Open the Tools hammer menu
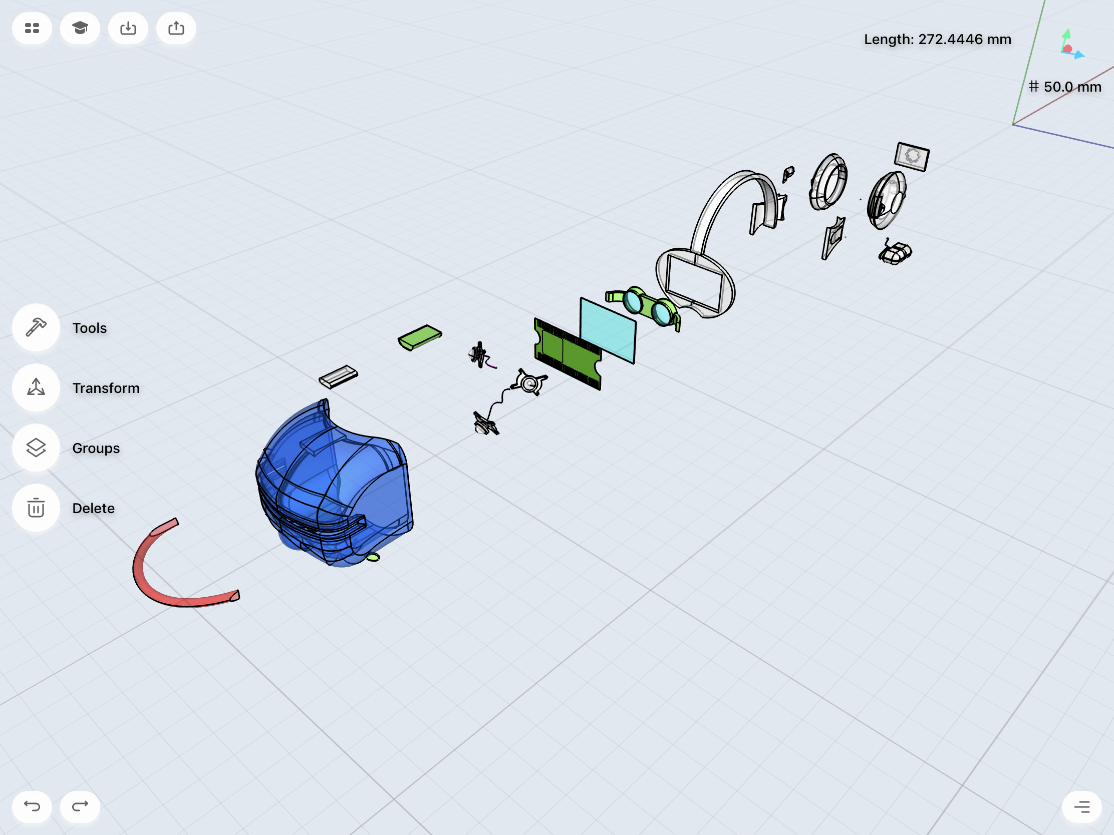 (x=36, y=328)
